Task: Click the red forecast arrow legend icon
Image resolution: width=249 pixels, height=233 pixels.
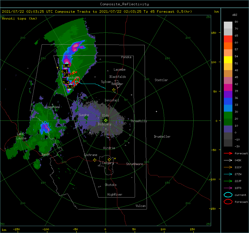Action: click(228, 153)
